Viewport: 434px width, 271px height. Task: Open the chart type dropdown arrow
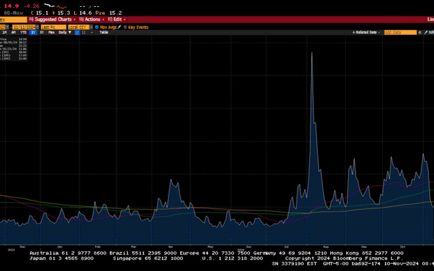pyautogui.click(x=91, y=32)
